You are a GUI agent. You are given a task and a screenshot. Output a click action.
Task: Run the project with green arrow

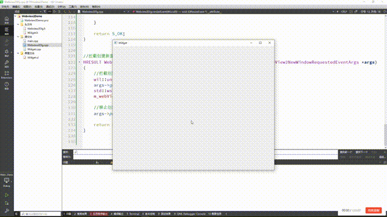pyautogui.click(x=7, y=195)
